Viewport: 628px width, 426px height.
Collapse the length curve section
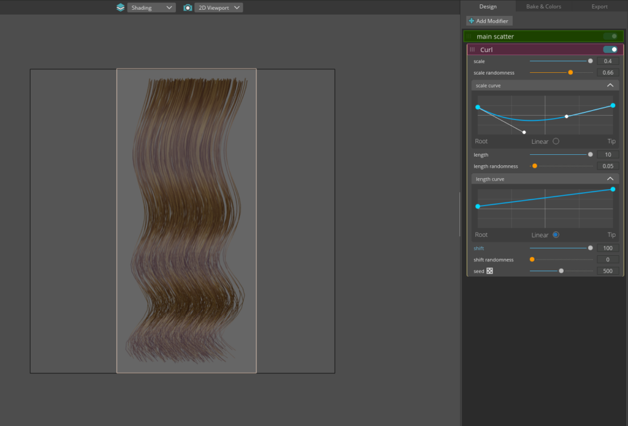point(610,179)
